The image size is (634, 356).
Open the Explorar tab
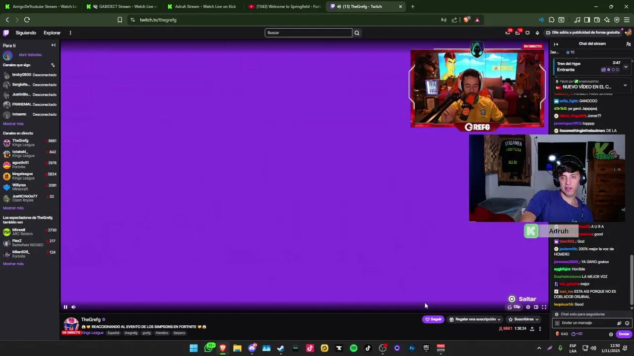tap(52, 33)
